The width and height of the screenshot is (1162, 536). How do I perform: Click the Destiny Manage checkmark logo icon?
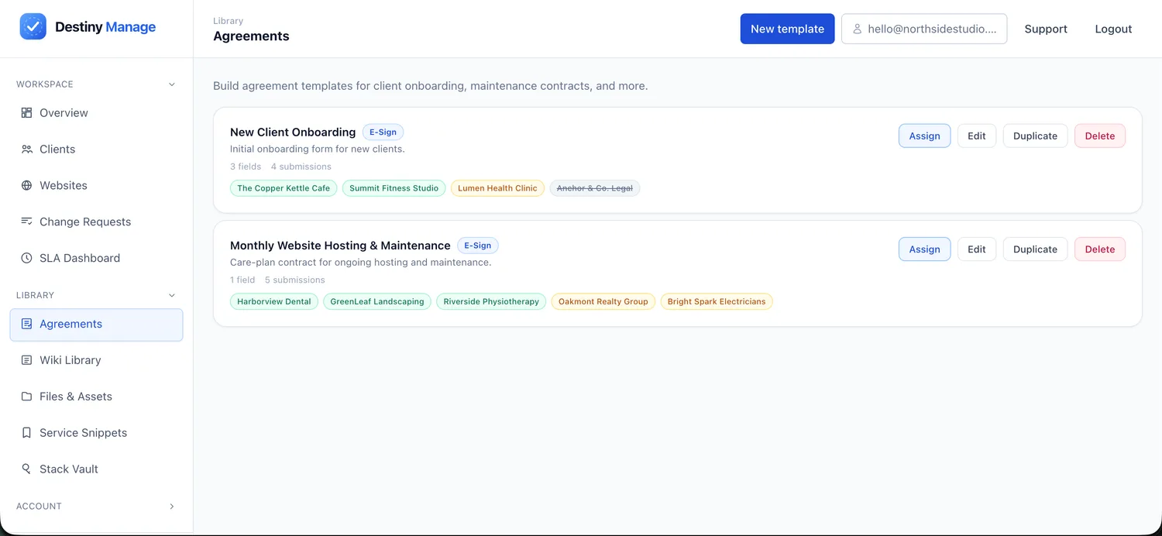(x=33, y=26)
